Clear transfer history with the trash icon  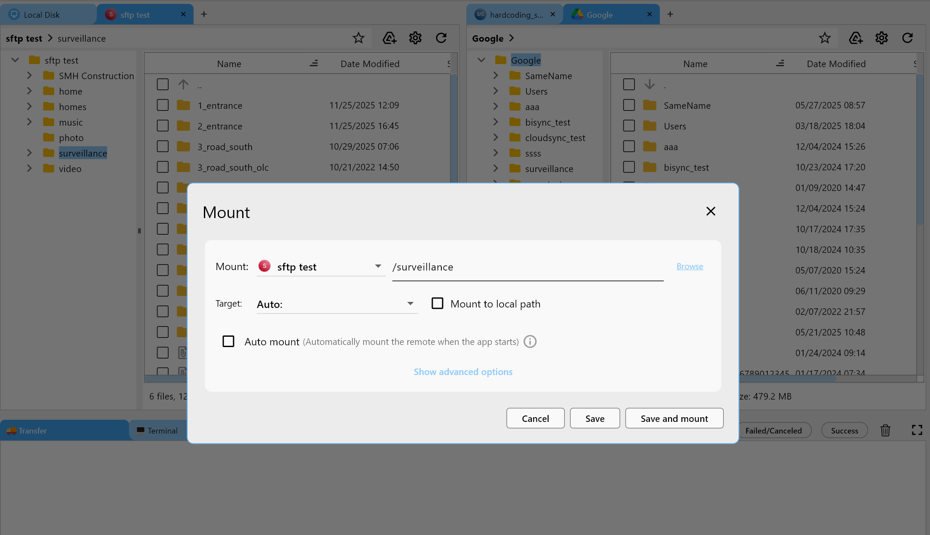click(885, 430)
